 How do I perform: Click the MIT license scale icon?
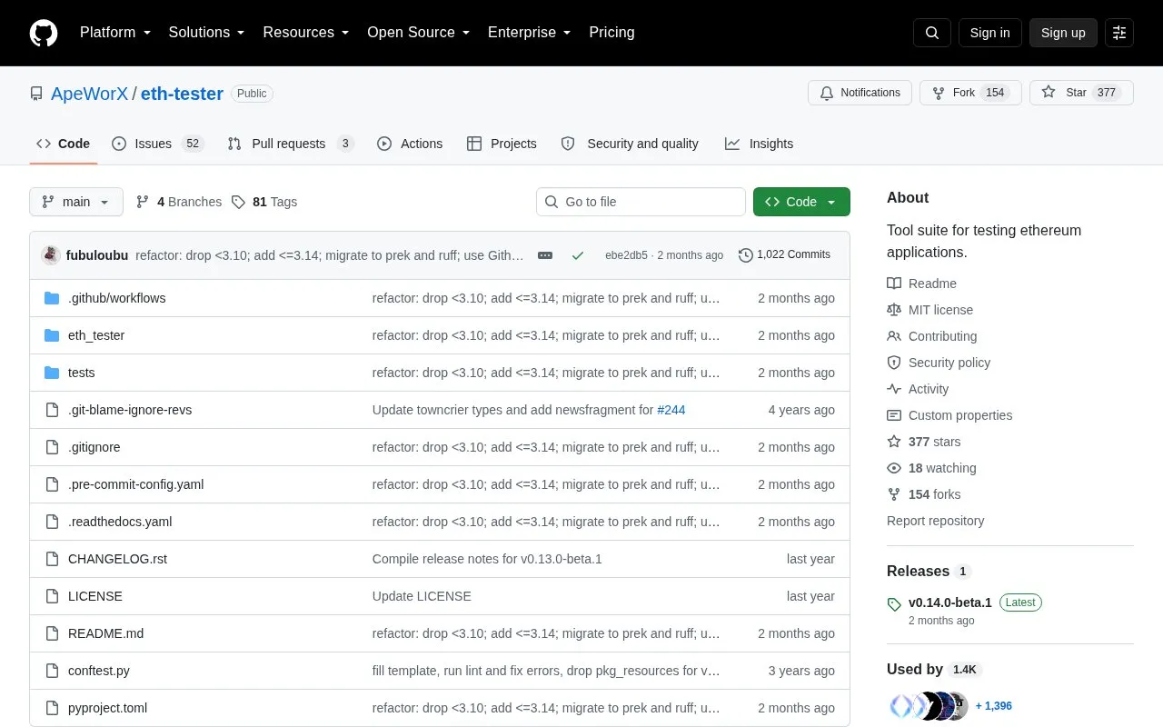894,310
